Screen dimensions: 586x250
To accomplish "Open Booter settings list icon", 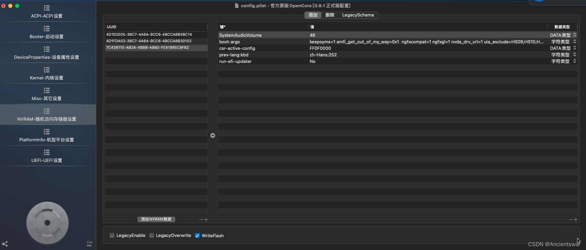I will [x=47, y=29].
